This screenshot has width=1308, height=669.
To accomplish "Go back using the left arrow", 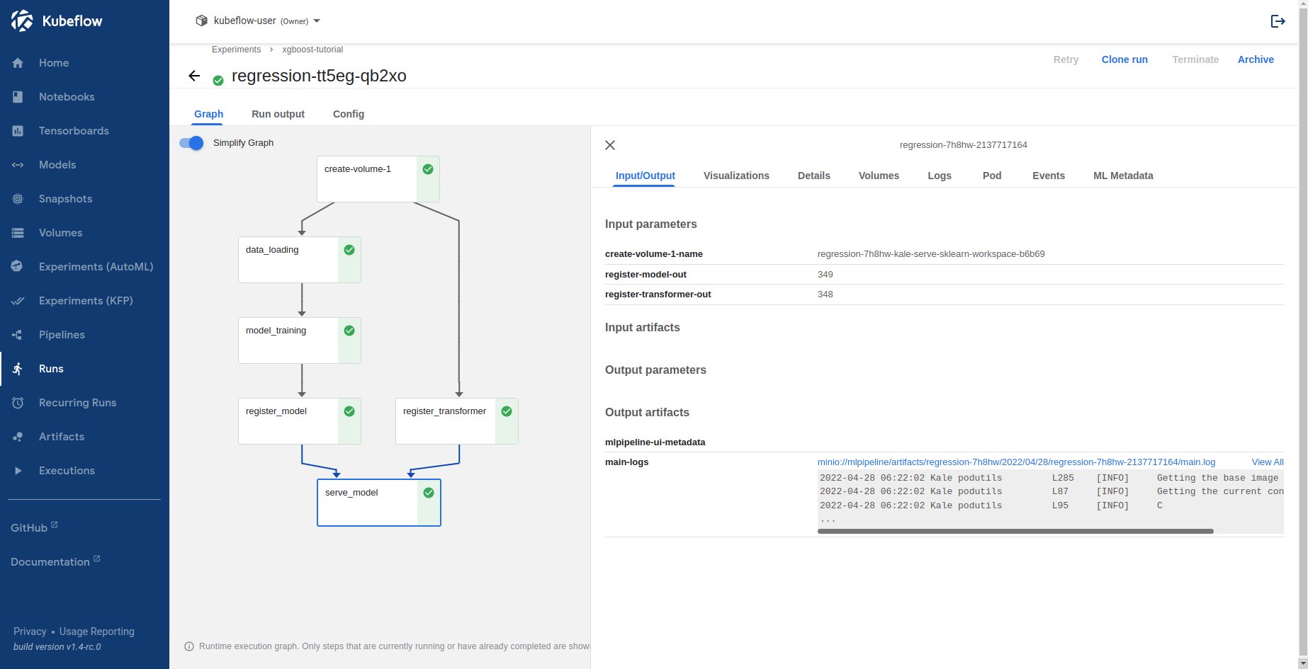I will [194, 76].
